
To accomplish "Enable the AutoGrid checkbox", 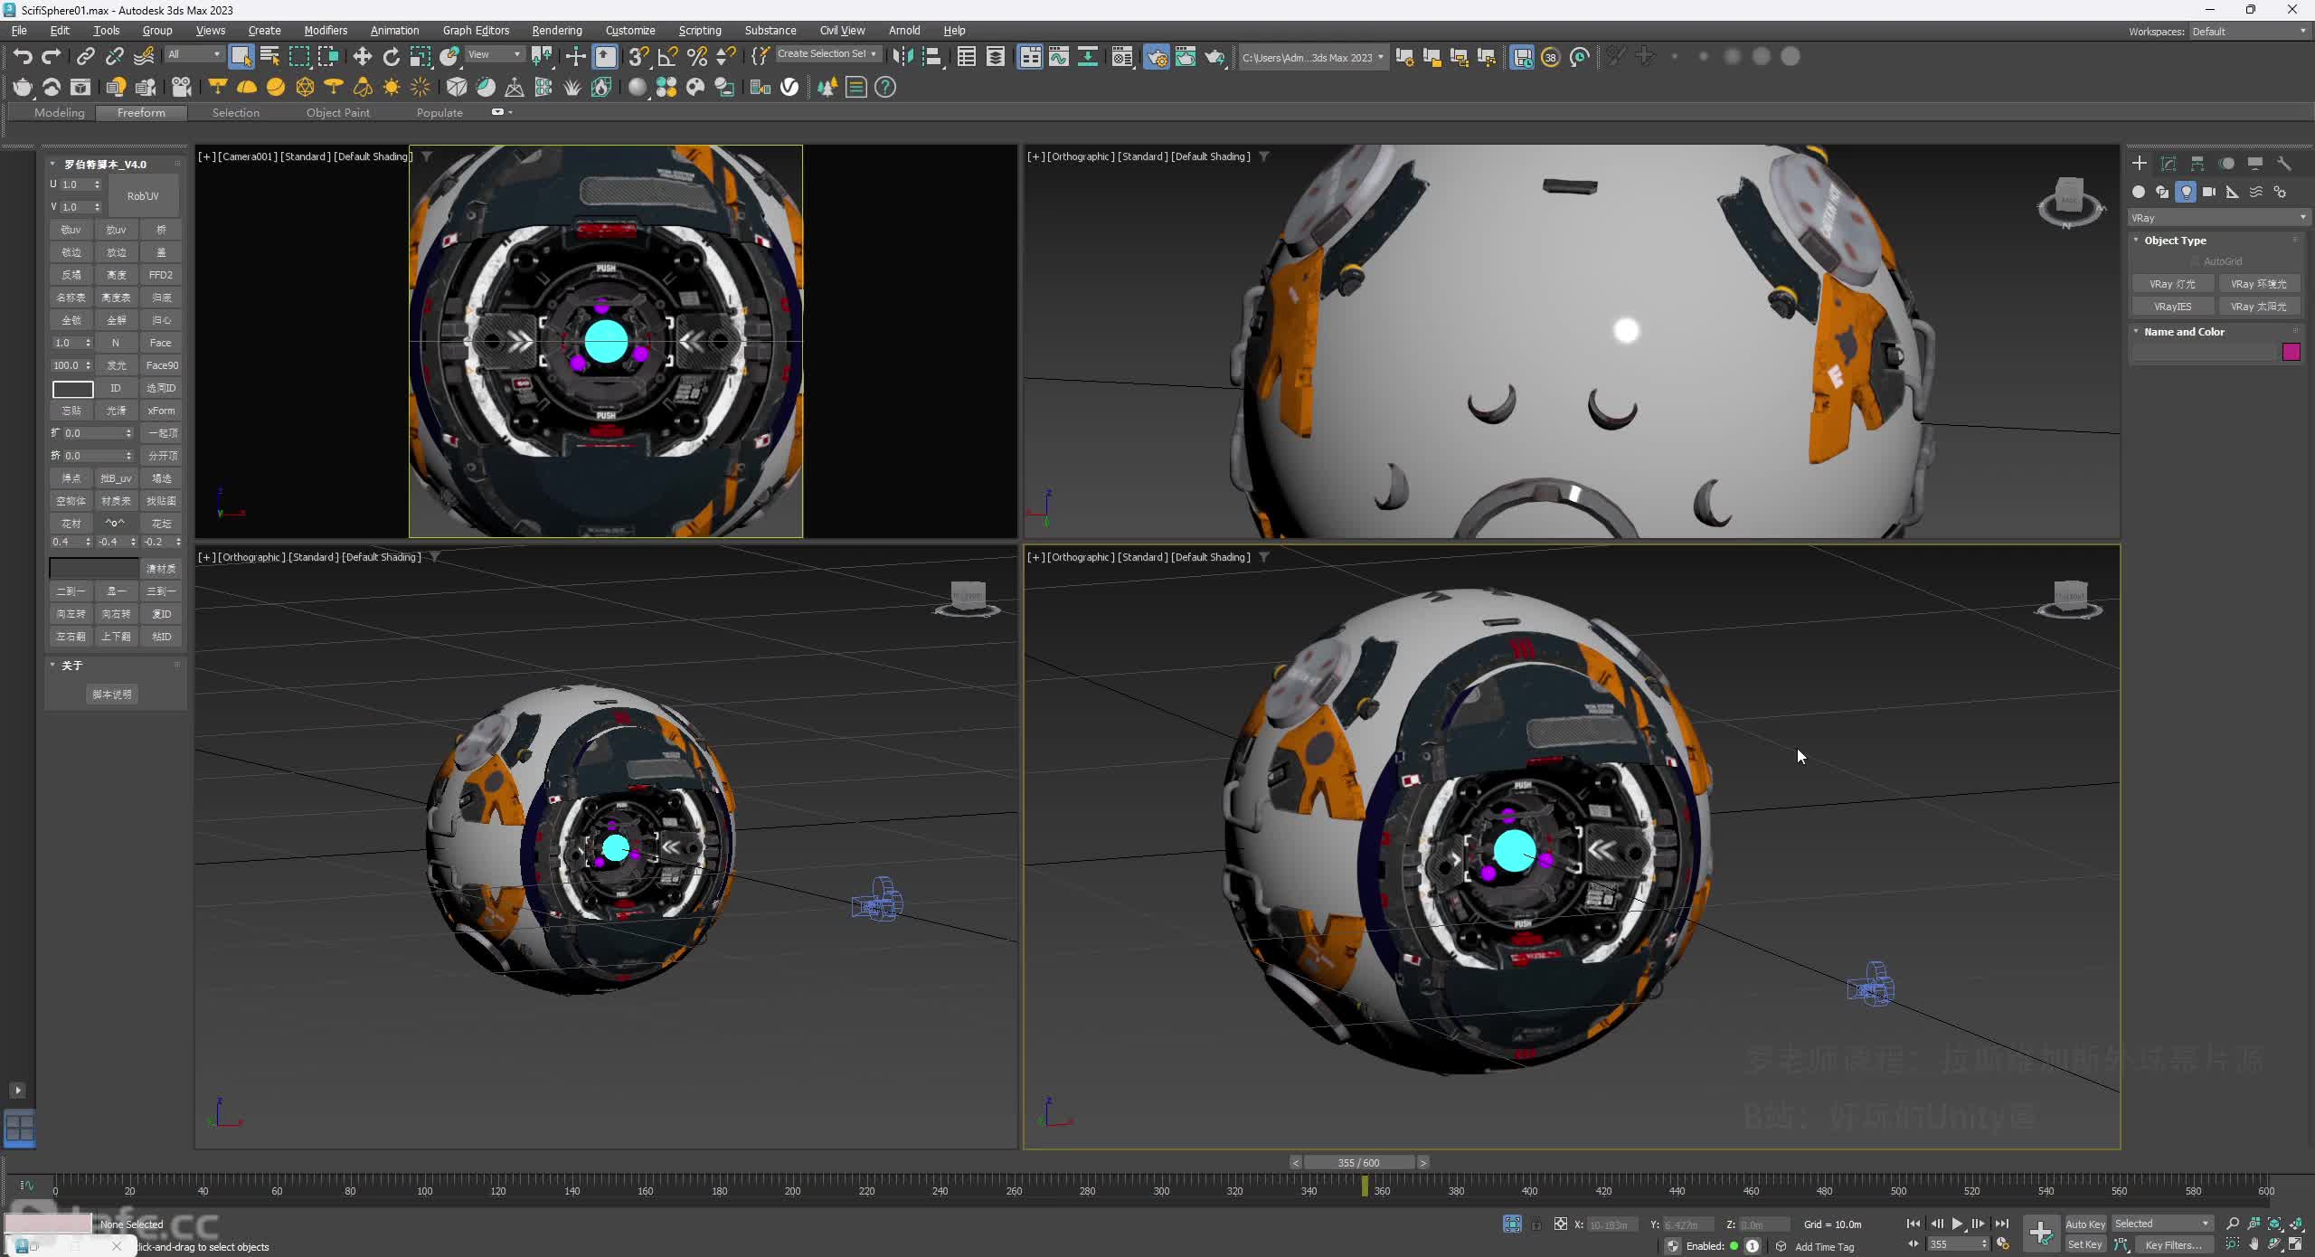I will point(2195,261).
